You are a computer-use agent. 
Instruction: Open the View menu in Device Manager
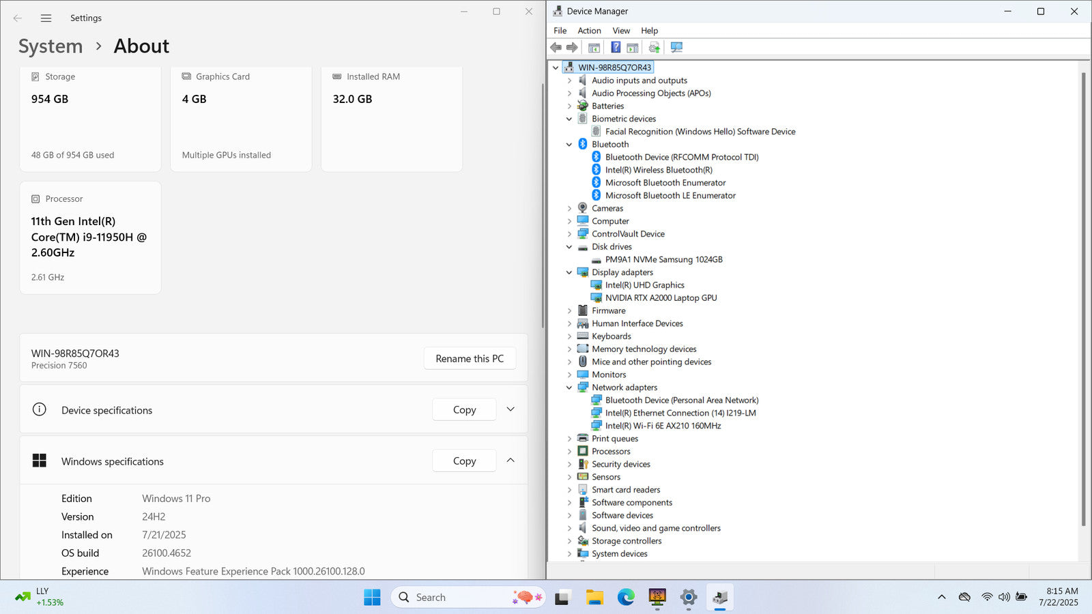(621, 31)
